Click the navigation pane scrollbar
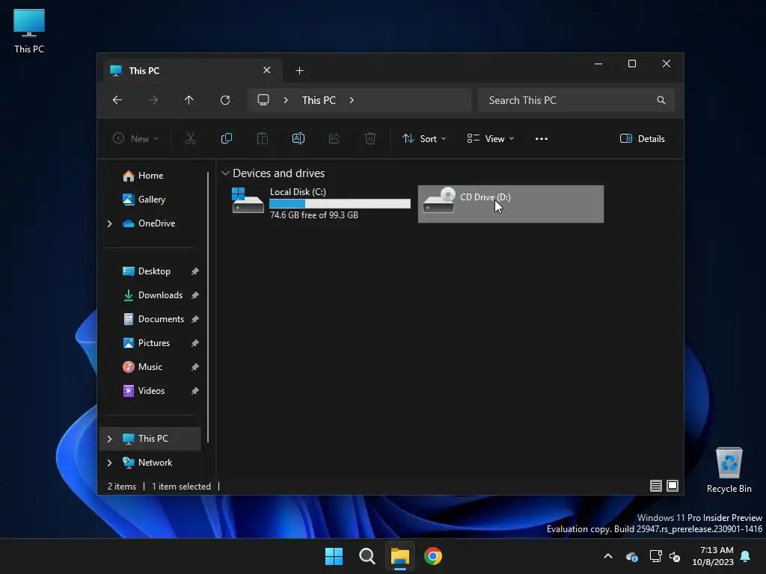This screenshot has height=574, width=766. point(208,306)
